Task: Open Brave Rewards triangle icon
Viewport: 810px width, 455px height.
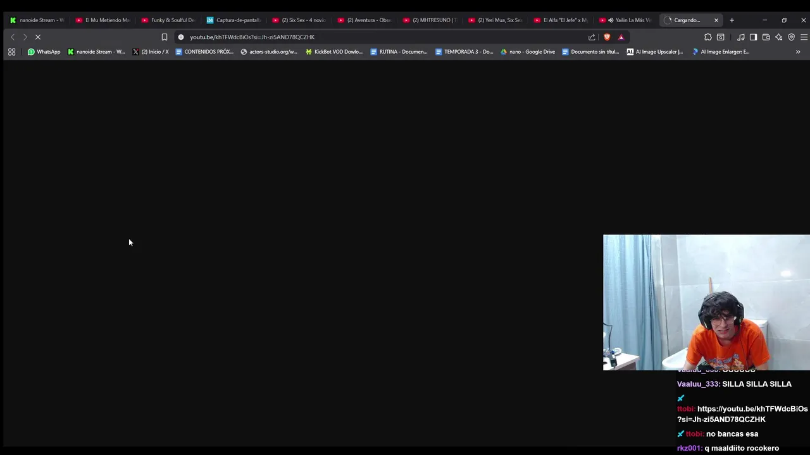Action: (621, 37)
